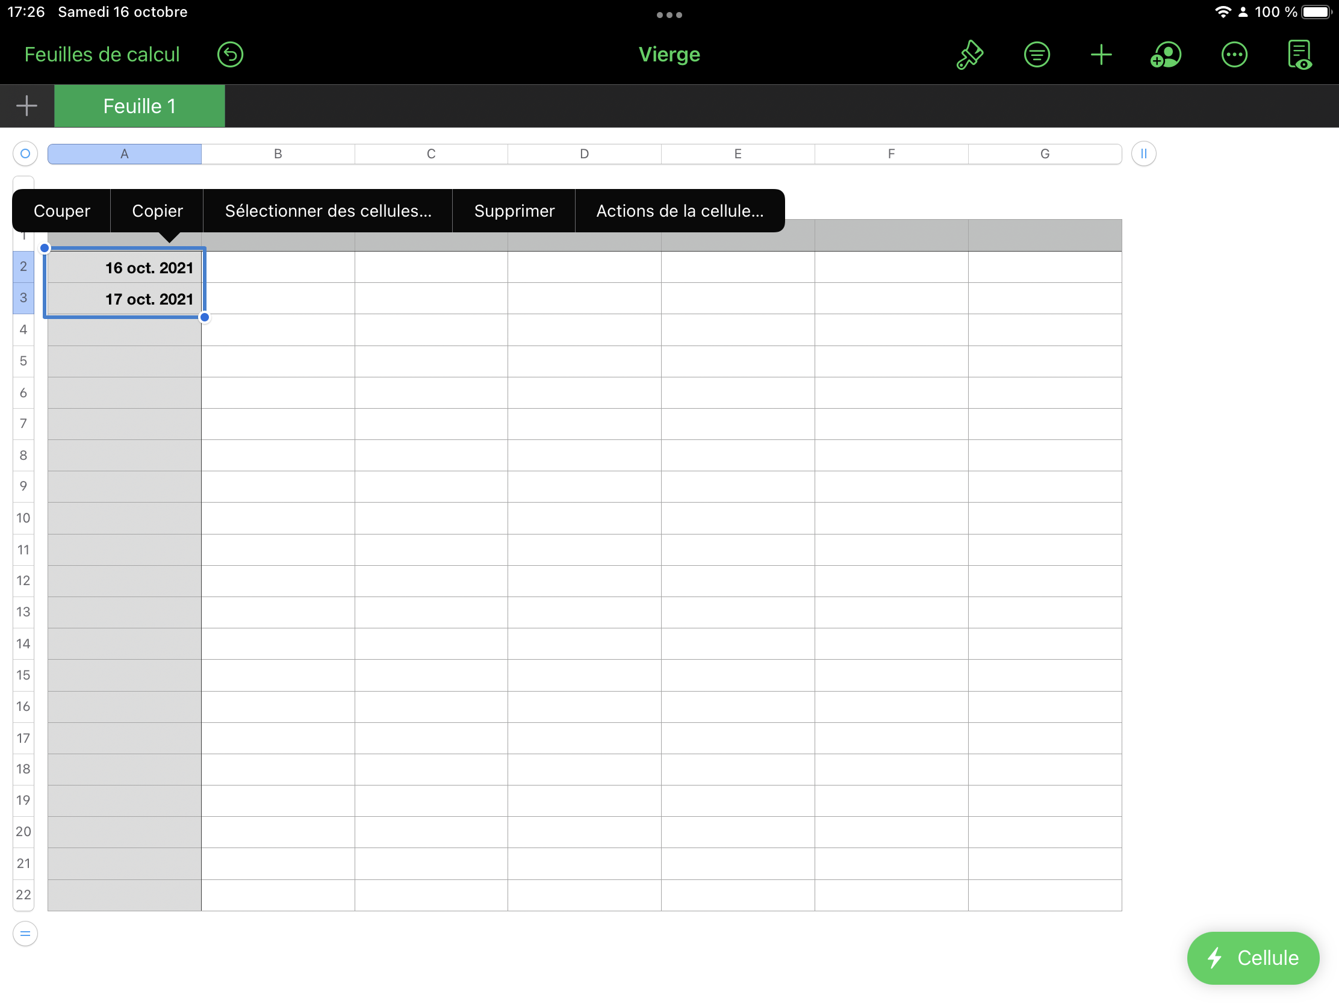Tap the document view options icon
This screenshot has height=1004, width=1339.
pos(1299,54)
